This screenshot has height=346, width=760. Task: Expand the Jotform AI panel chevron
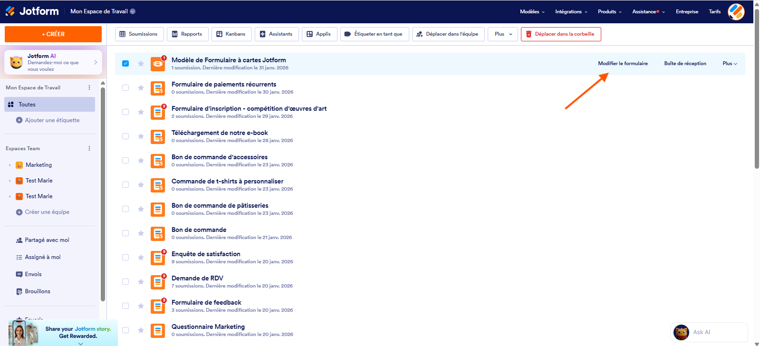coord(96,62)
